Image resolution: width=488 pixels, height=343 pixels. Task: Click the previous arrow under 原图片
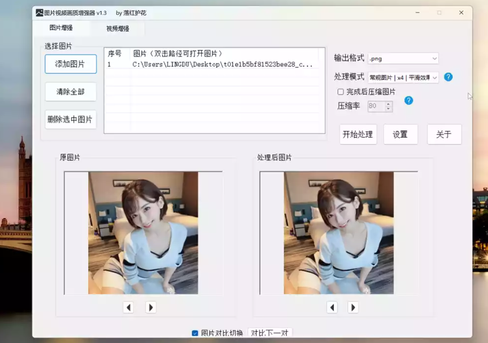point(129,307)
